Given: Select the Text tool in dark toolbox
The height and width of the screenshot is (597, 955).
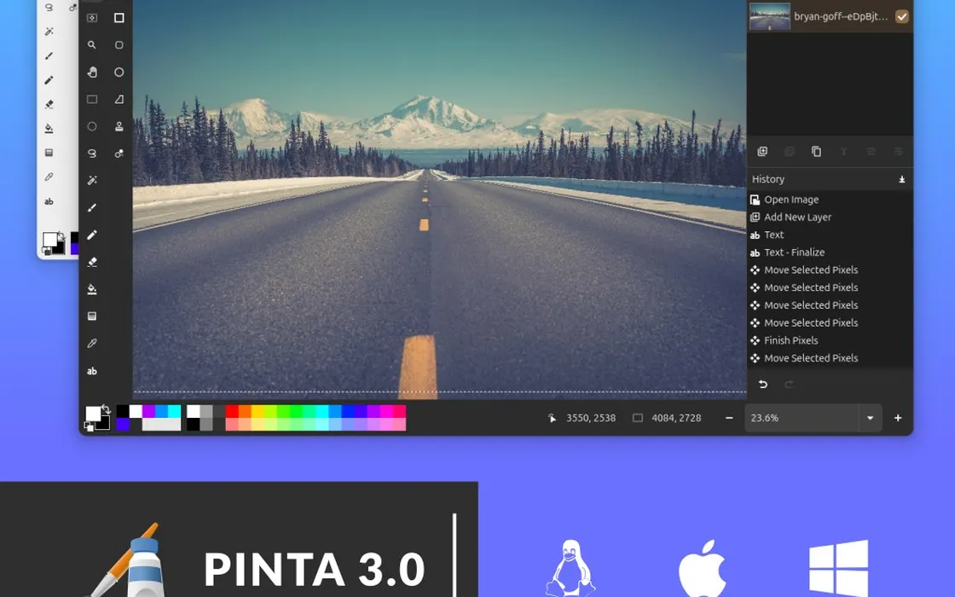Looking at the screenshot, I should click(92, 371).
